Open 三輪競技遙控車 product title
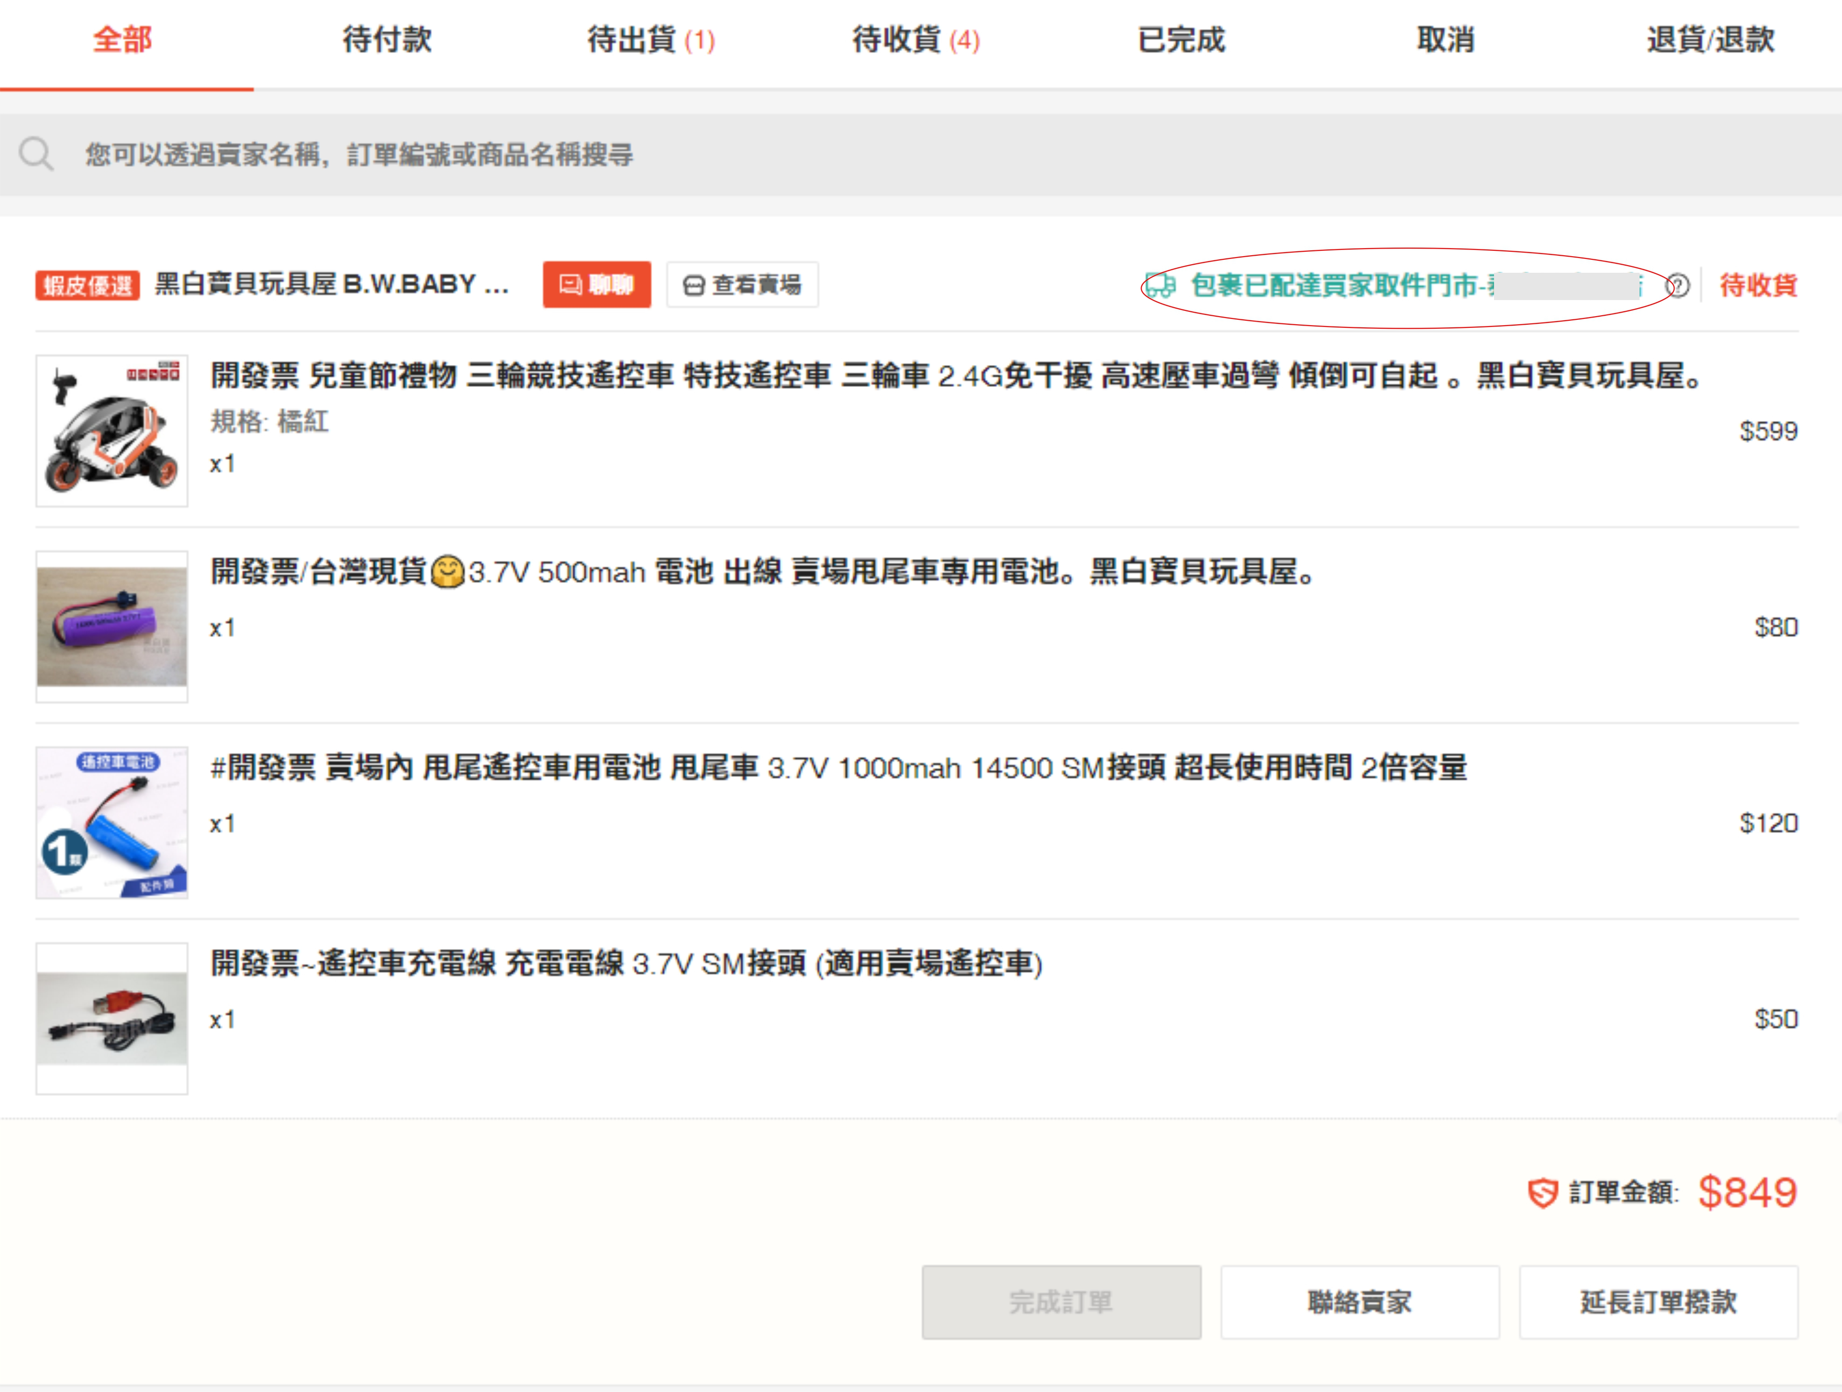 (x=957, y=376)
